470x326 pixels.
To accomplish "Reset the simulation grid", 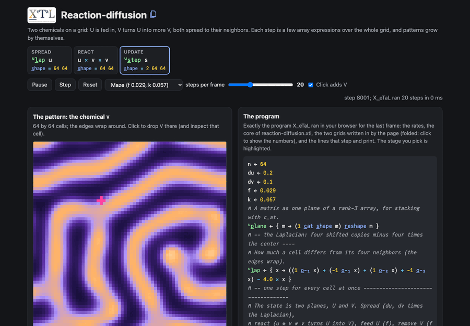I will [x=90, y=85].
